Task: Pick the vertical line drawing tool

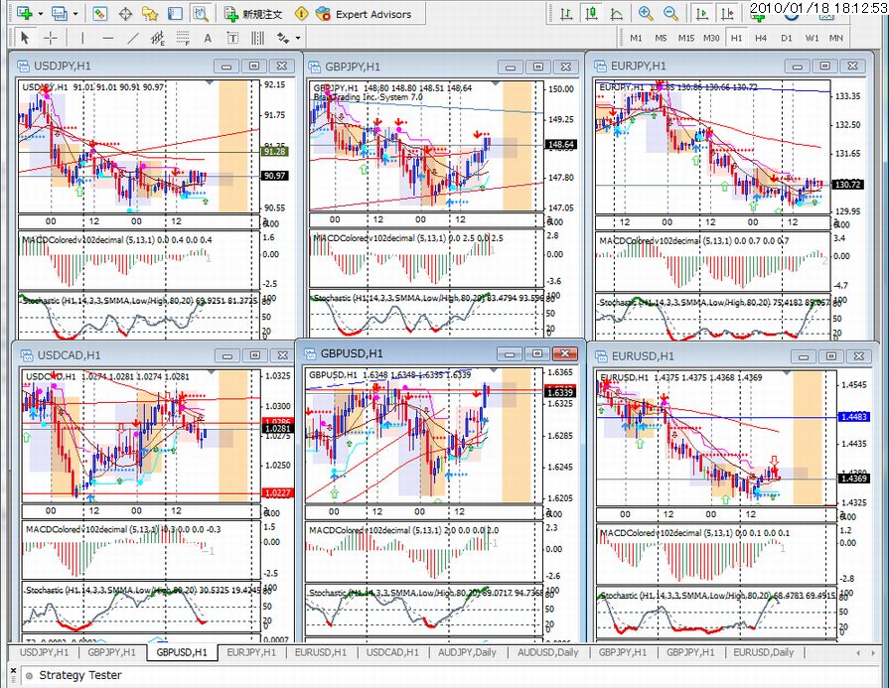Action: pyautogui.click(x=82, y=38)
